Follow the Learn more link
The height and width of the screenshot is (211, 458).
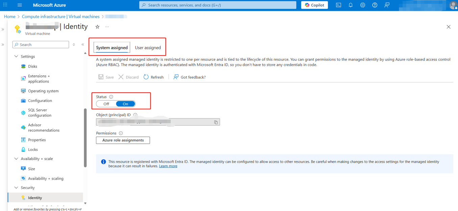point(168,166)
